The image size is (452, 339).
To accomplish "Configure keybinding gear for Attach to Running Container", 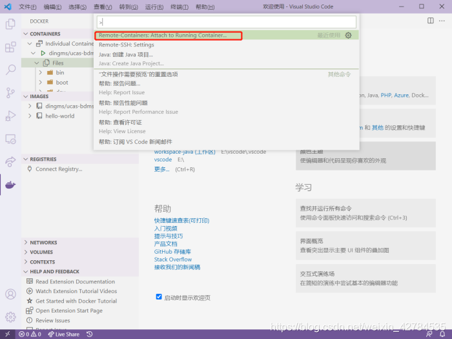I will click(348, 35).
